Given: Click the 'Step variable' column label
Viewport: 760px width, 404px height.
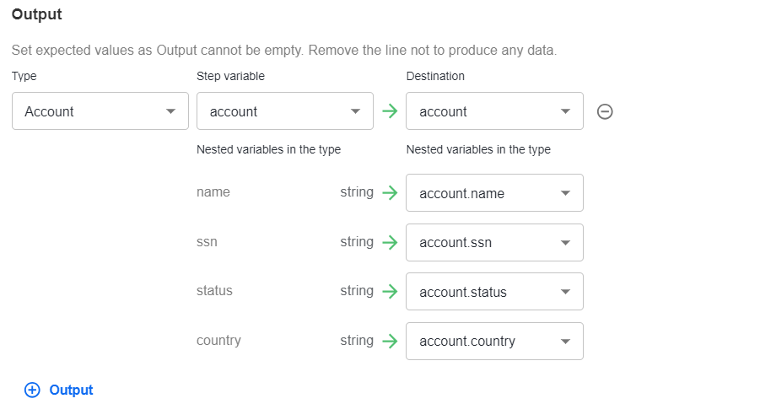Looking at the screenshot, I should pyautogui.click(x=231, y=76).
